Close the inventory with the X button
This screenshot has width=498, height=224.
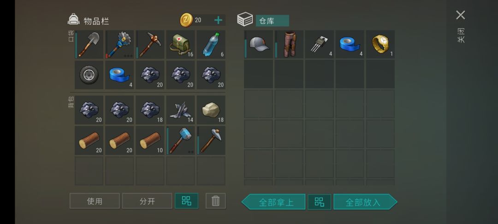tap(461, 15)
